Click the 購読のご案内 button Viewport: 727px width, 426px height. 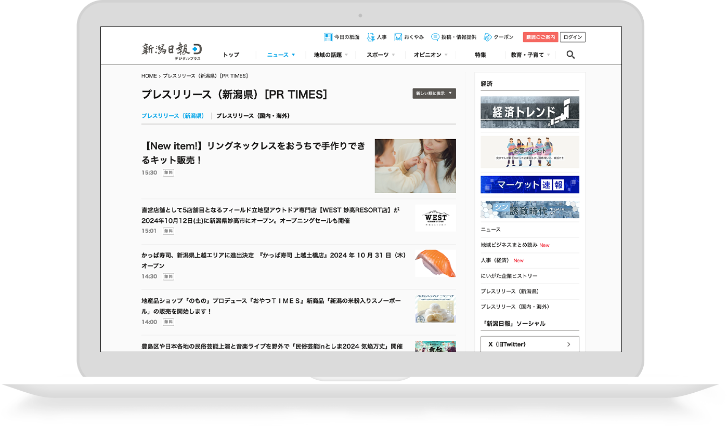pos(540,37)
